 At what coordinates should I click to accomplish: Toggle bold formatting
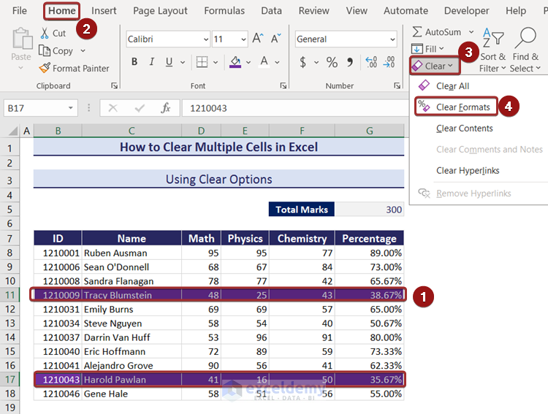(135, 62)
